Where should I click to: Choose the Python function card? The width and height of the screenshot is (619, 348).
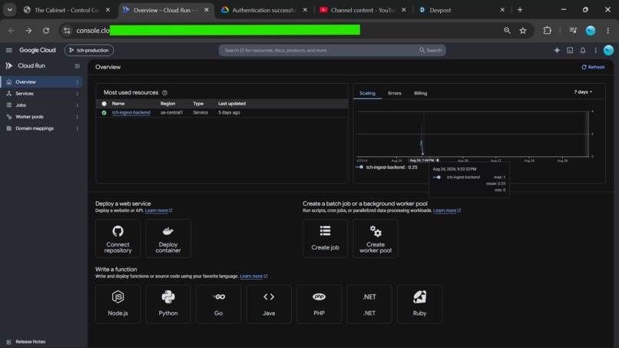pyautogui.click(x=168, y=304)
